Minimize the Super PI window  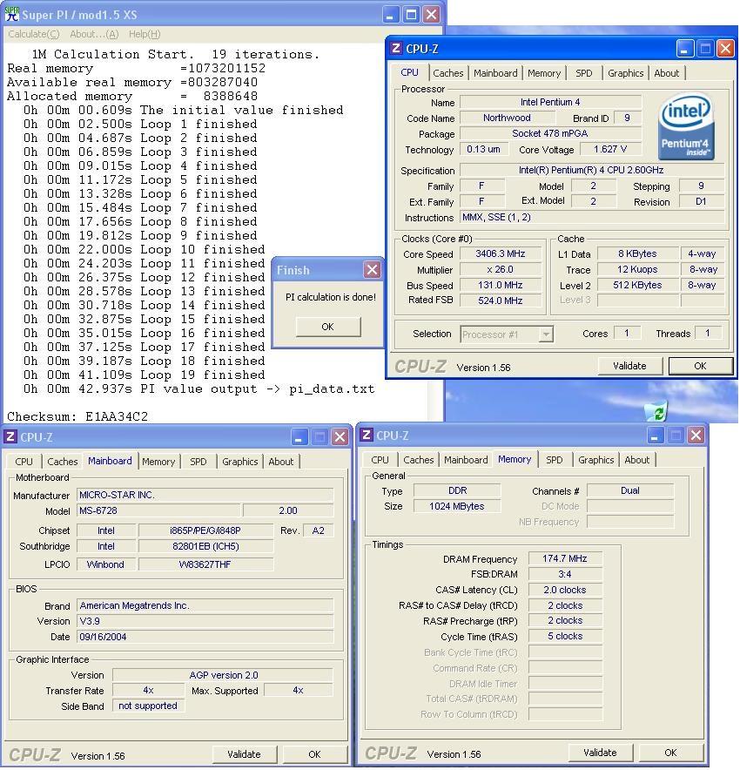[390, 14]
